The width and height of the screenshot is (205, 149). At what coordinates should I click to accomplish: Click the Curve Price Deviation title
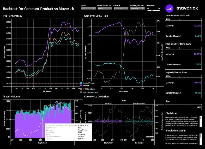pos(96,97)
